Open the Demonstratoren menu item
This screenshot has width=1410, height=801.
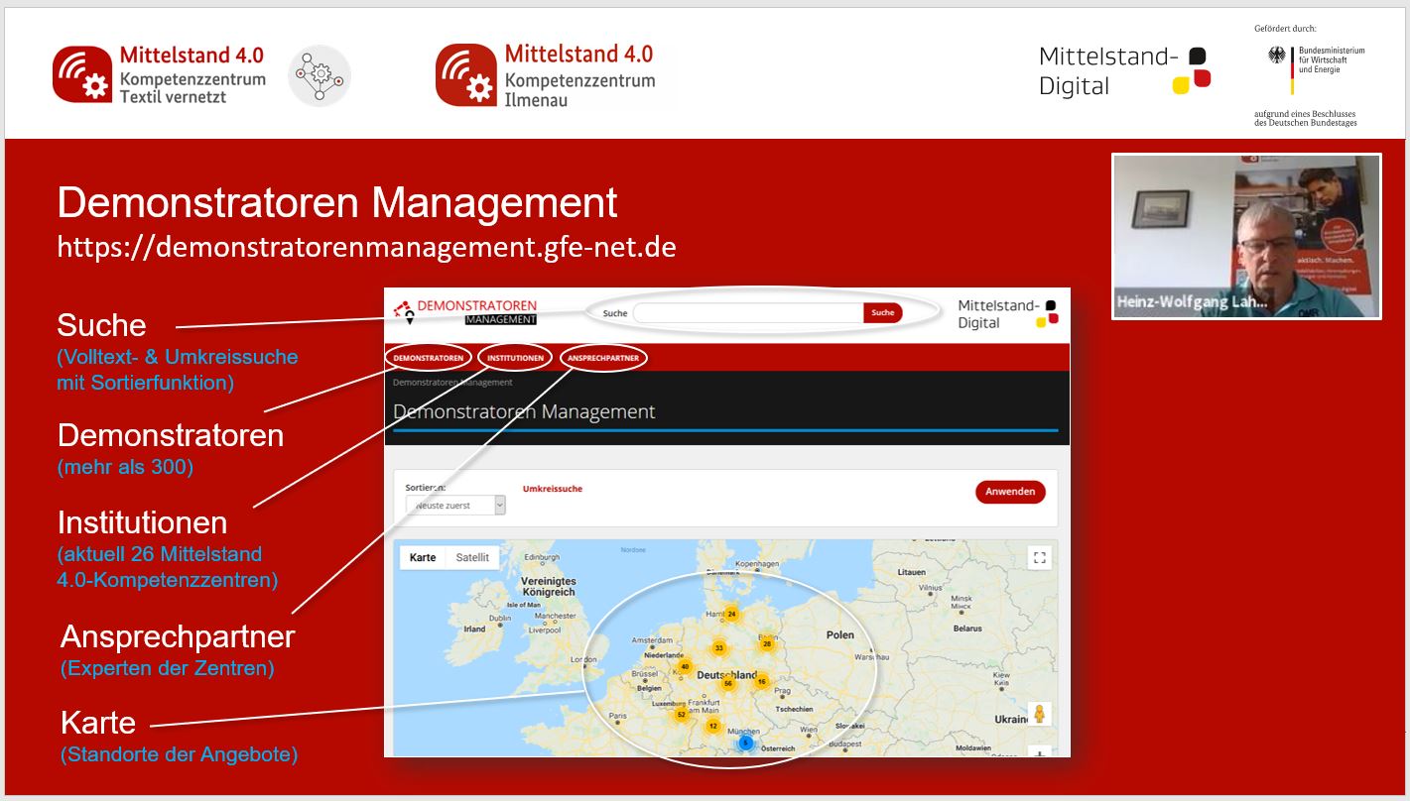pyautogui.click(x=428, y=358)
